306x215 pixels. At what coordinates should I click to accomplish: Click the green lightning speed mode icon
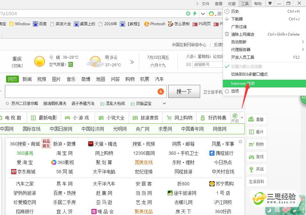coord(194,13)
